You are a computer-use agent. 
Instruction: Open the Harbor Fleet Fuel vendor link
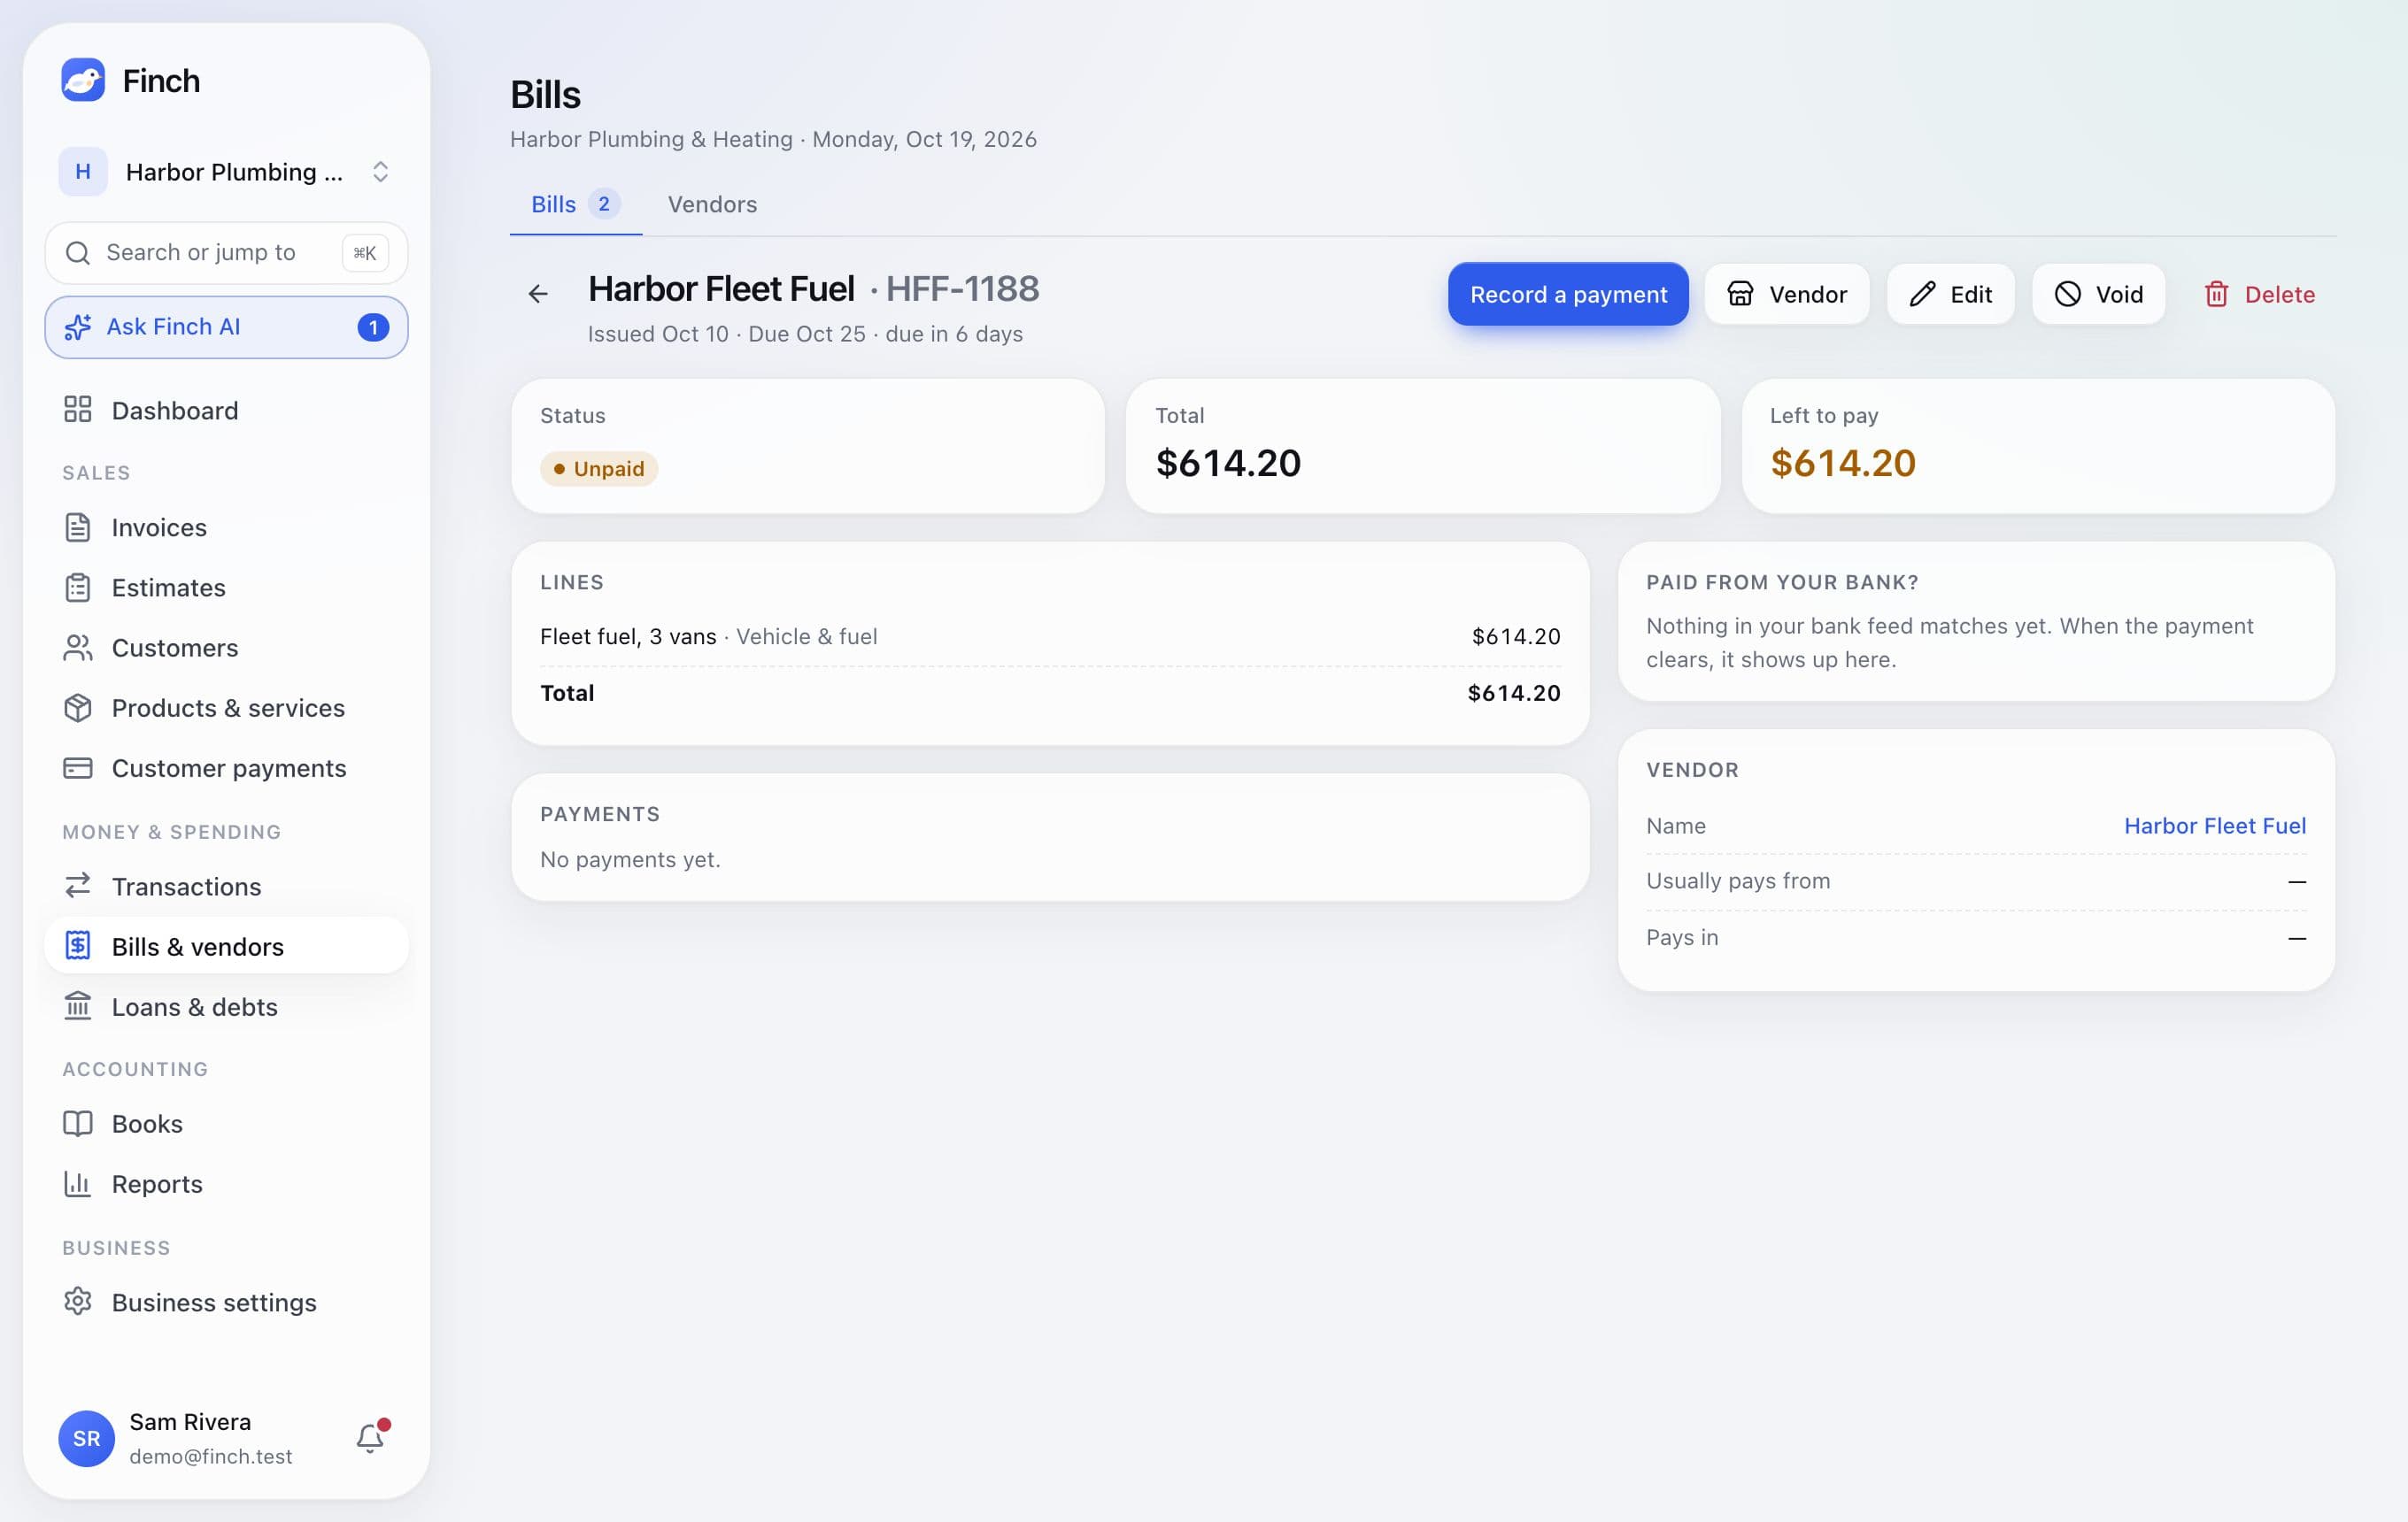point(2214,826)
